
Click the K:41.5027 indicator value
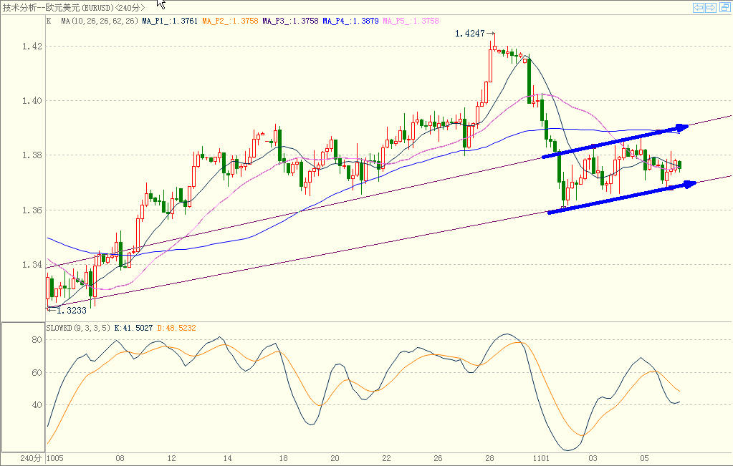tap(134, 329)
